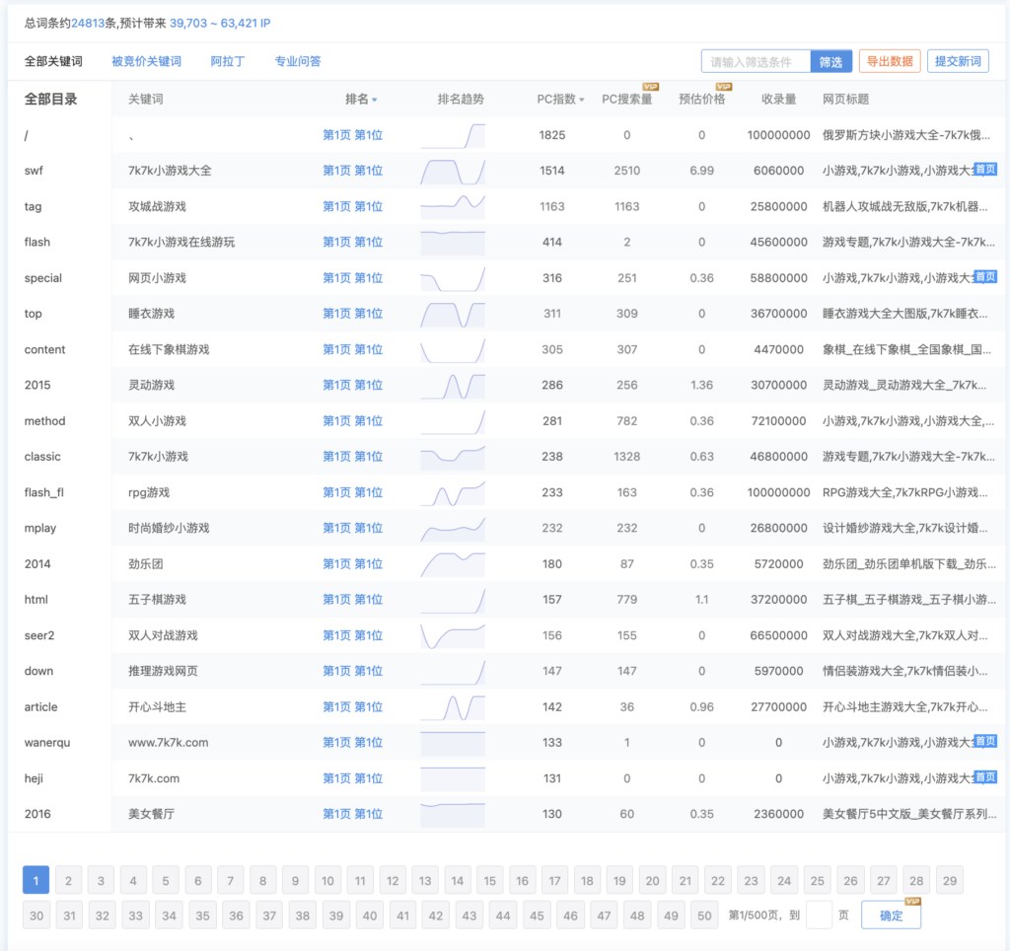The image size is (1010, 951).
Task: Click the 筛选 filter button
Action: coord(830,62)
